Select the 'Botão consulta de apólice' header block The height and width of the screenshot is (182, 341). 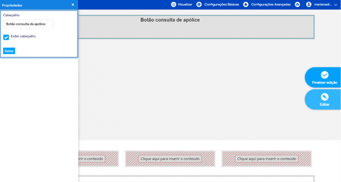coord(196,27)
